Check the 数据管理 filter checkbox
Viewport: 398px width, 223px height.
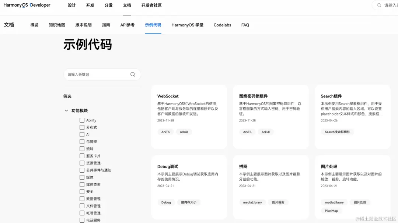pos(82,199)
